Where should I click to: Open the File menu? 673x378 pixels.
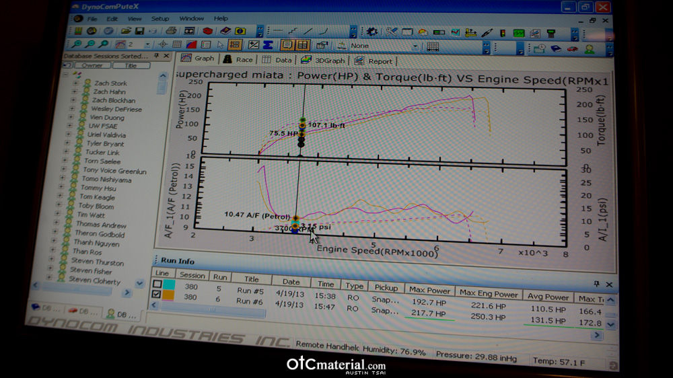[x=92, y=19]
